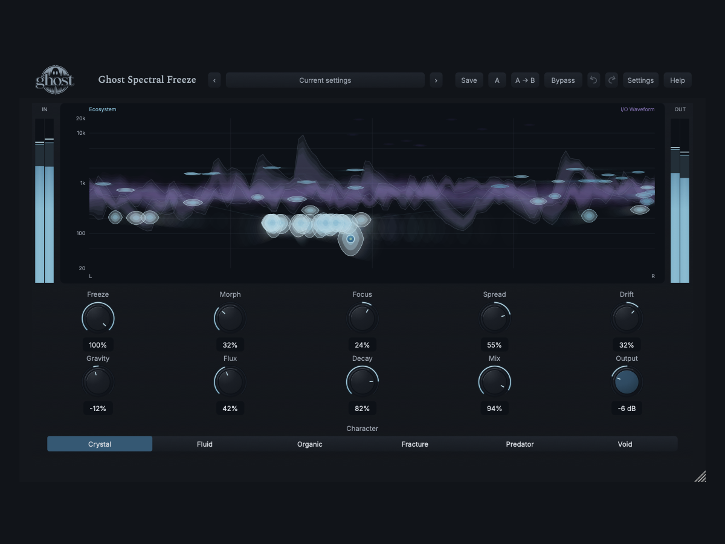
Task: Click the Freeze knob
Action: (x=98, y=318)
